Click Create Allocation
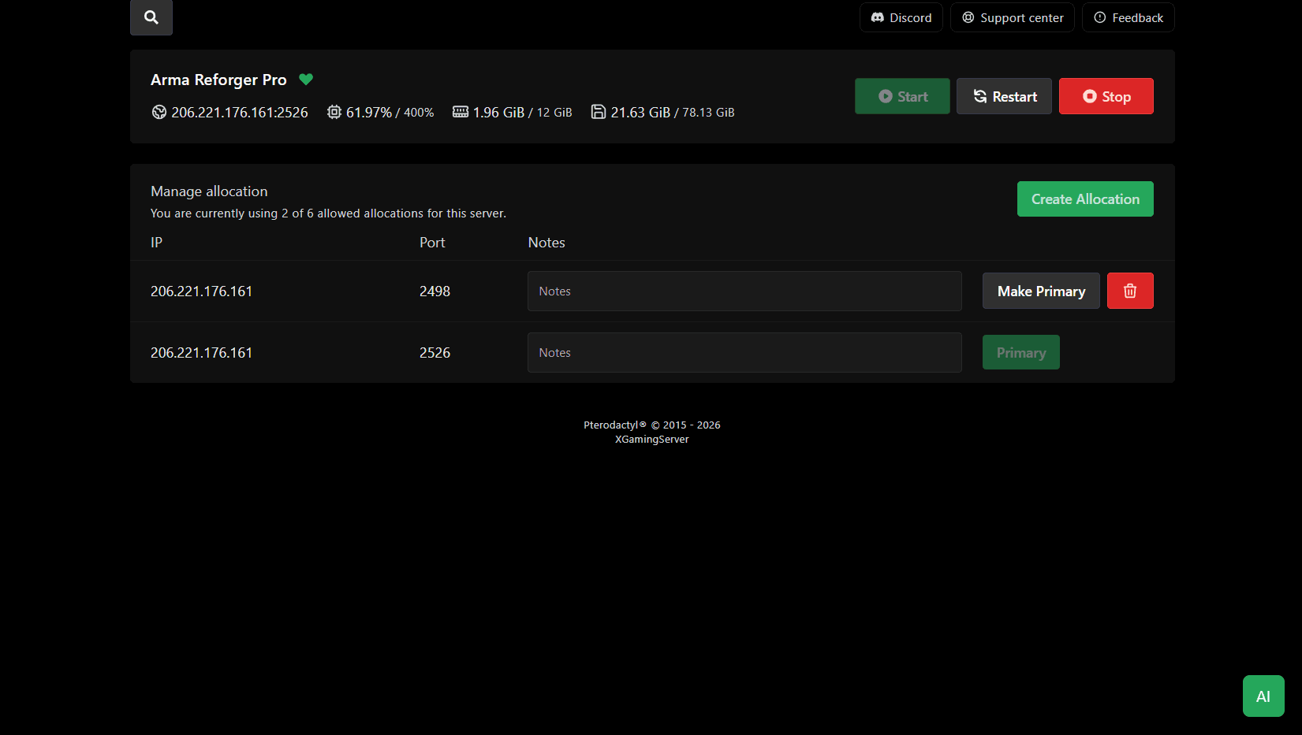Viewport: 1302px width, 735px height. click(1085, 199)
